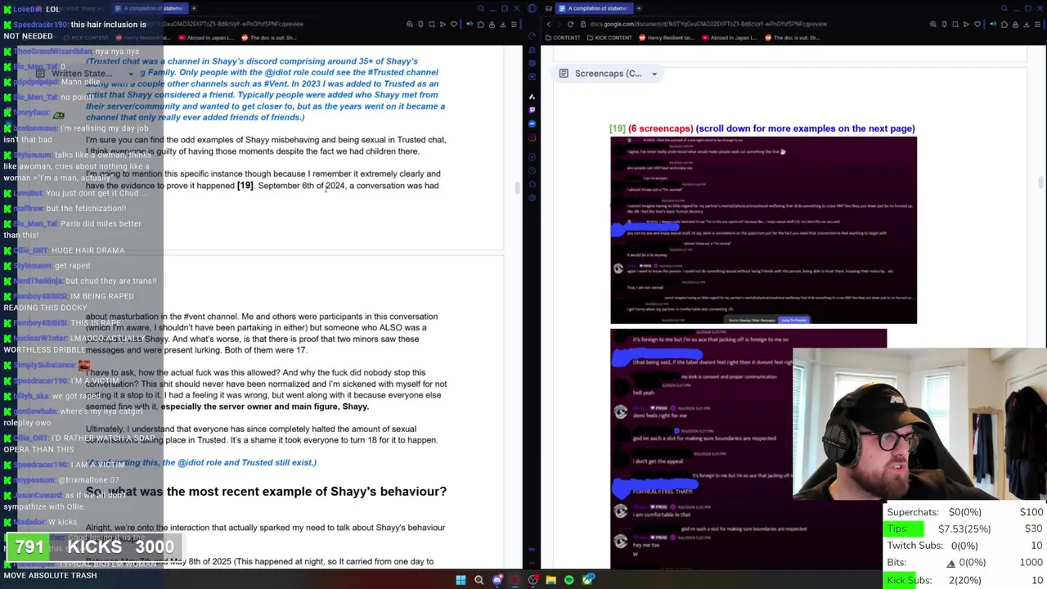Switch to 'A compilation of statements' tab left window
The height and width of the screenshot is (589, 1047).
coord(151,8)
